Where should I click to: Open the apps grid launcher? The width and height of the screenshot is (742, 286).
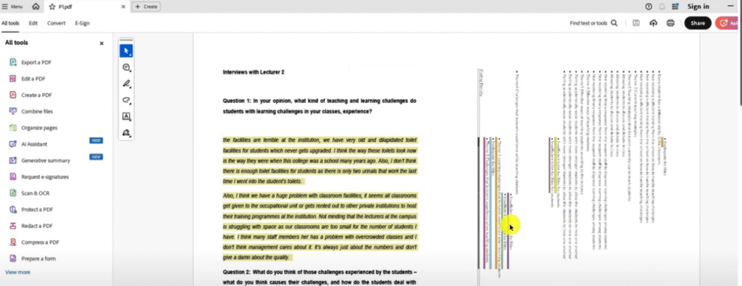pyautogui.click(x=675, y=7)
